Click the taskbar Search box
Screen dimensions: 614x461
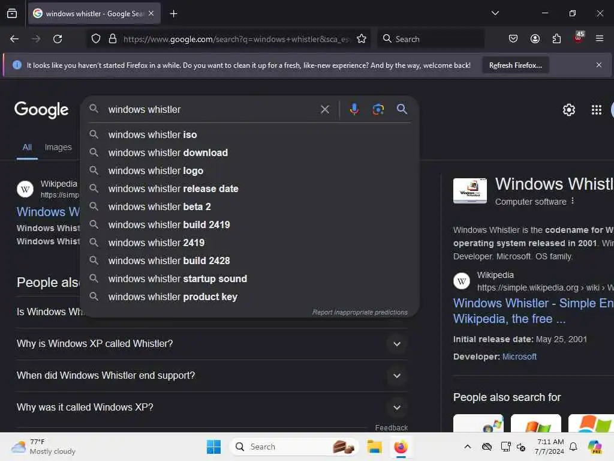tap(294, 447)
